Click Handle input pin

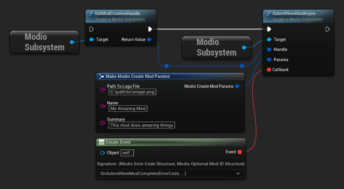coord(269,50)
